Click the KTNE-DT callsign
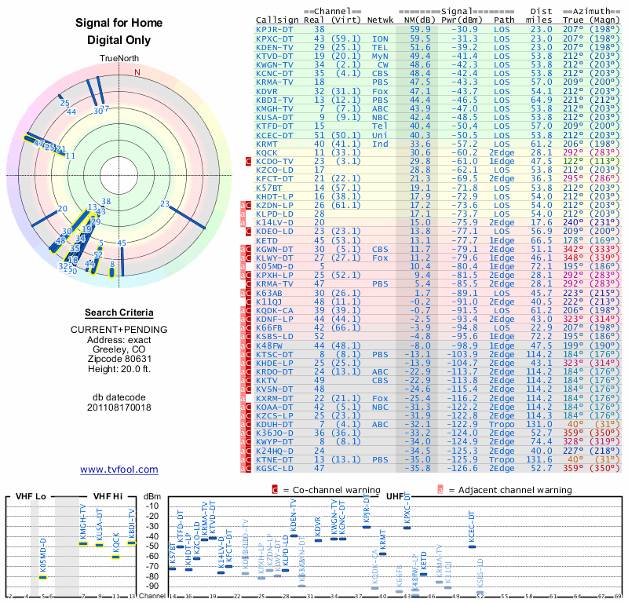 tap(275, 460)
